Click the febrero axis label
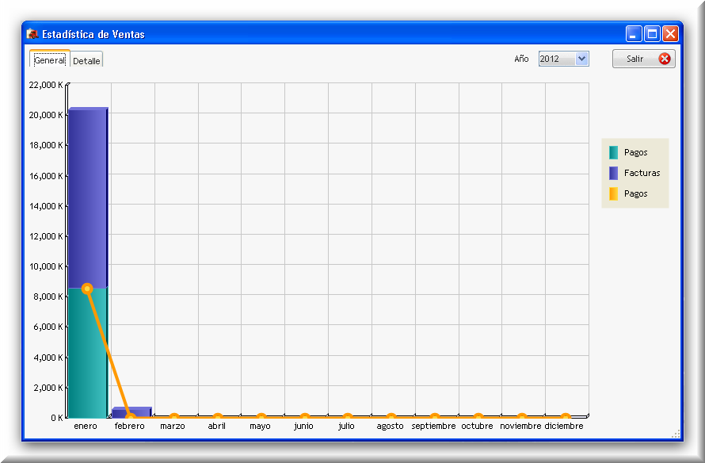 (x=129, y=426)
